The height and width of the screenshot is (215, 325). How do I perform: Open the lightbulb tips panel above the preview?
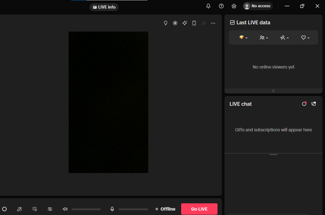coord(165,23)
